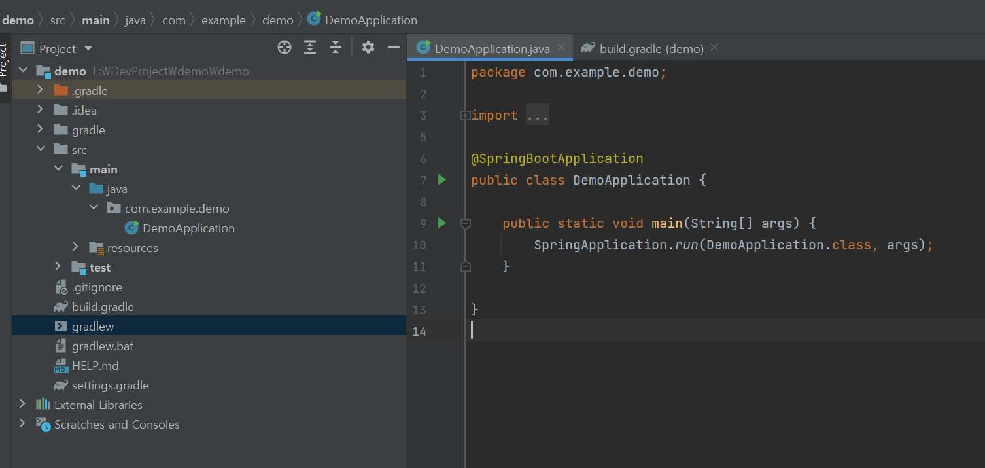985x468 pixels.
Task: Expand the gradle folder
Action: click(41, 130)
